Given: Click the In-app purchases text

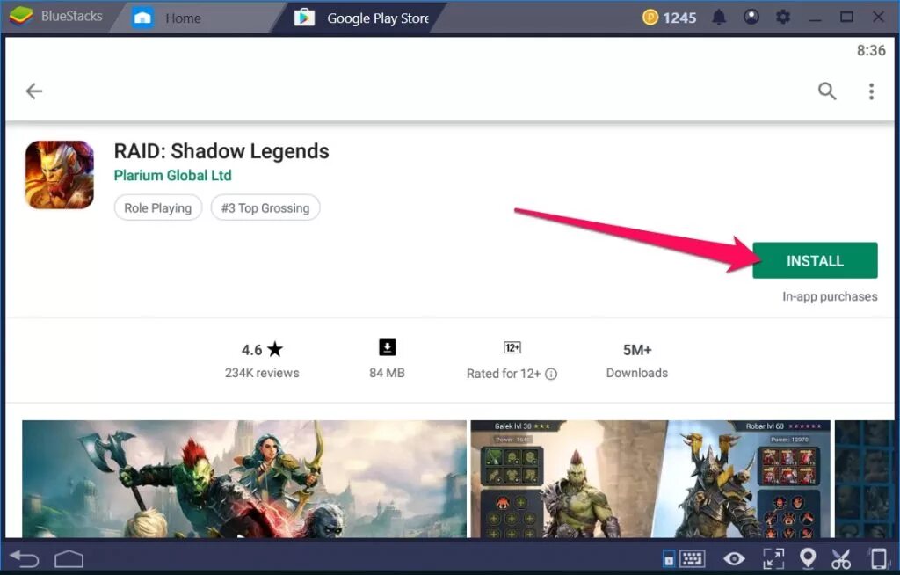Looking at the screenshot, I should tap(830, 296).
